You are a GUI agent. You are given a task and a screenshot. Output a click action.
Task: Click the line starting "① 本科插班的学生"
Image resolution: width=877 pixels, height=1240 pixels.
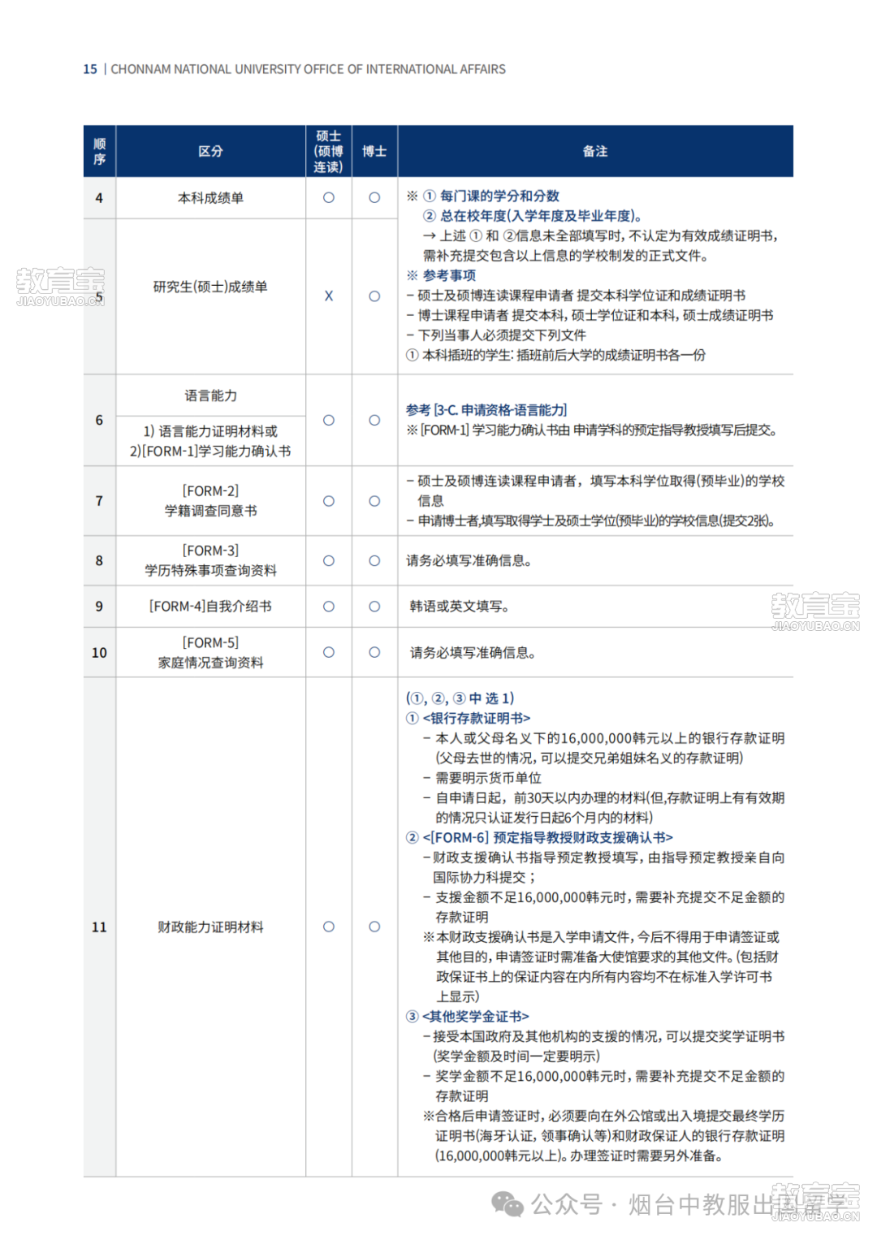556,356
